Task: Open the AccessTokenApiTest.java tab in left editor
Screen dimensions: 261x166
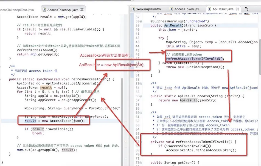Action: [x=17, y=10]
